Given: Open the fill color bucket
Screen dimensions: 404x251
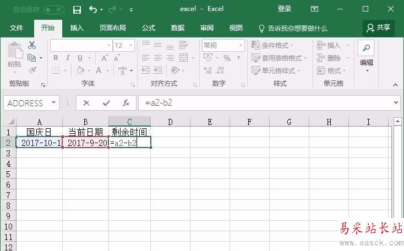Looking at the screenshot, I should click(80, 70).
